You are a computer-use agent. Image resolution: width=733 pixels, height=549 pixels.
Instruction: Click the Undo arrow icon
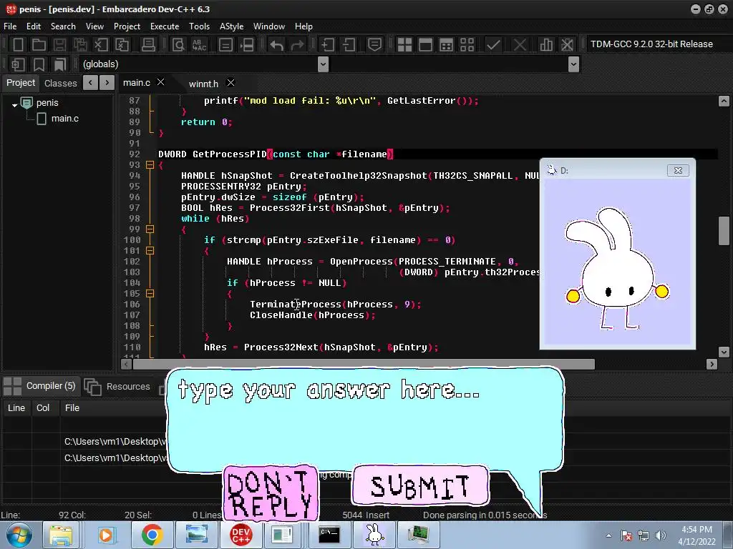[276, 44]
